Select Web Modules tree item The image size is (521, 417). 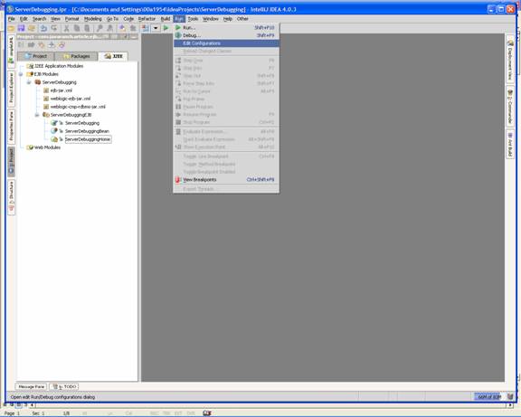pos(47,147)
